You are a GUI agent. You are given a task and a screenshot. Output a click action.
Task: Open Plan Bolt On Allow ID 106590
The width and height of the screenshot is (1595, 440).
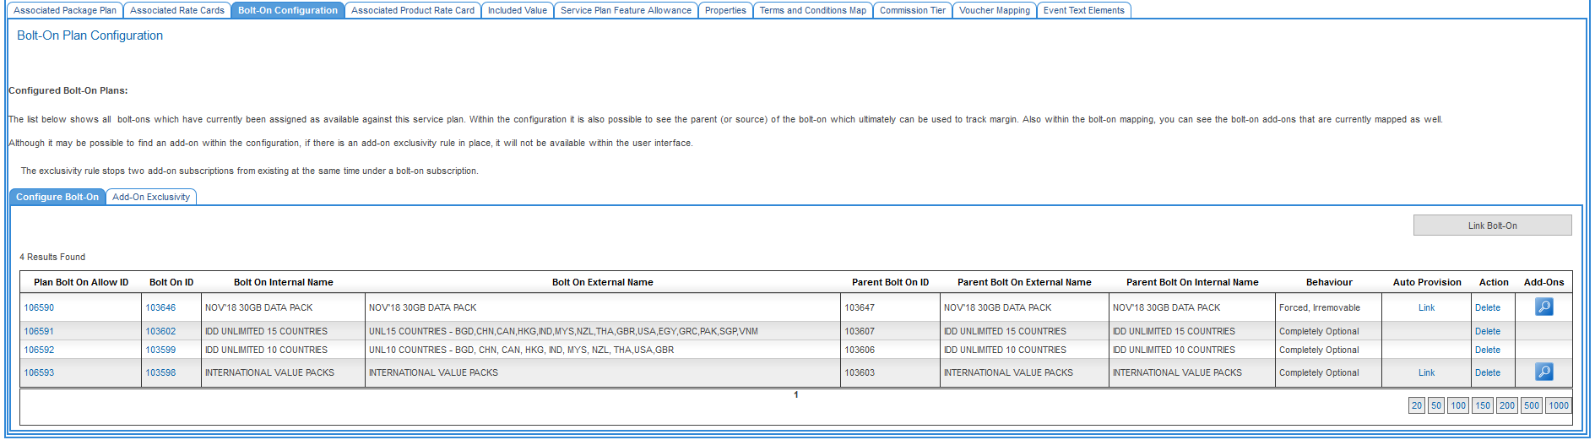point(39,308)
